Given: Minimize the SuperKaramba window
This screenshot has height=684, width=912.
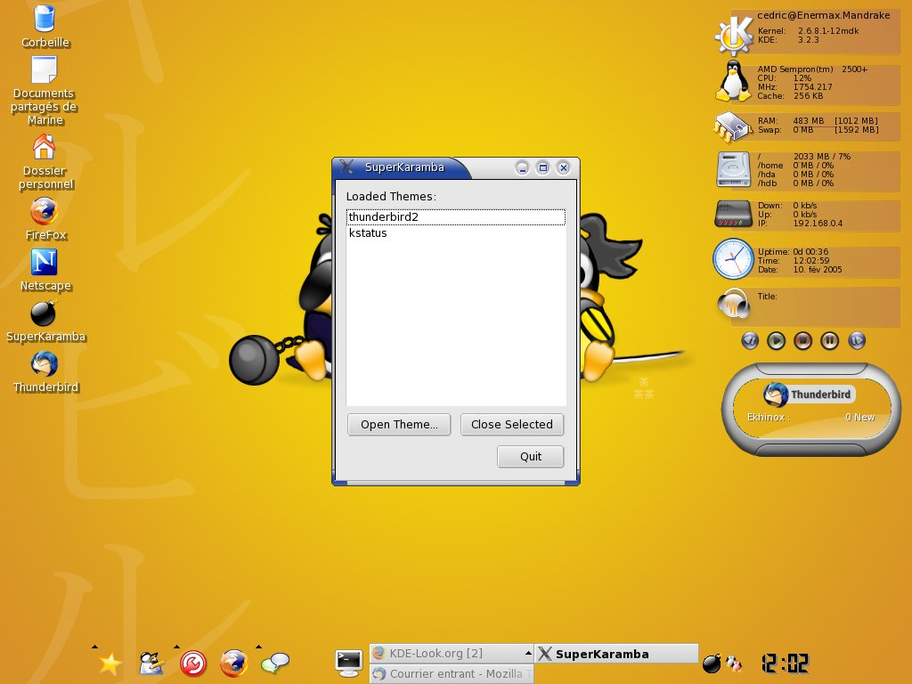Looking at the screenshot, I should point(522,168).
